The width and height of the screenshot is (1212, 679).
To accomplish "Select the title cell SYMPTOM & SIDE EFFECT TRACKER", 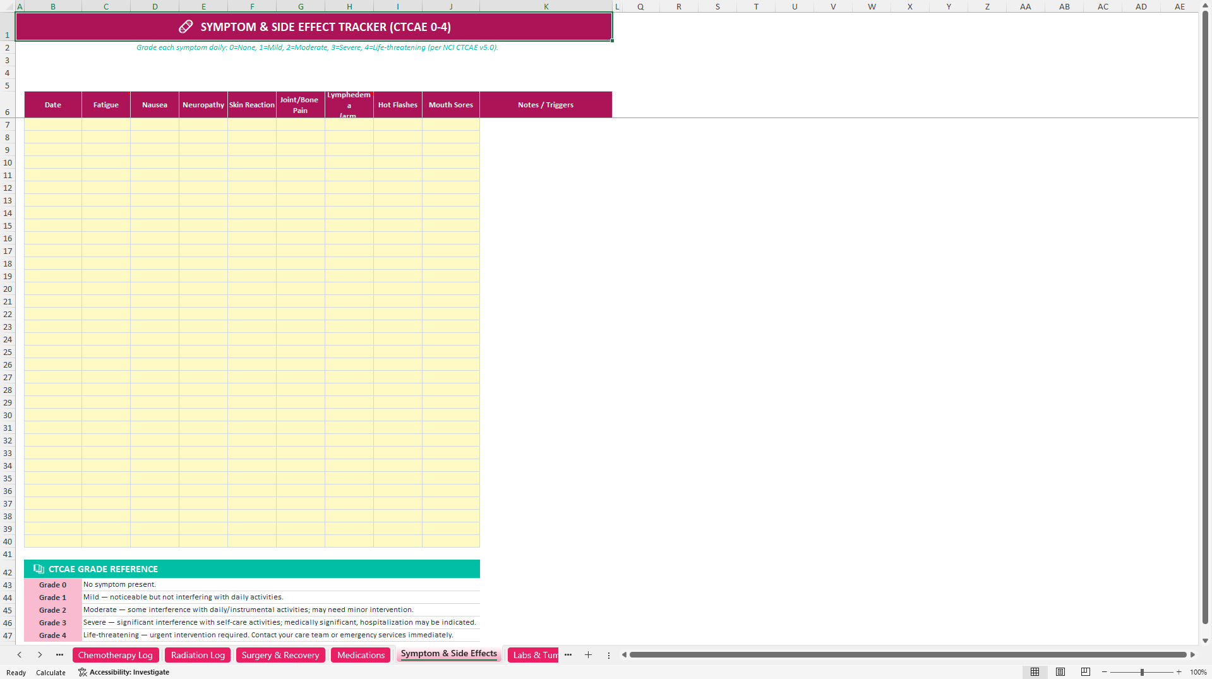I will [x=314, y=27].
